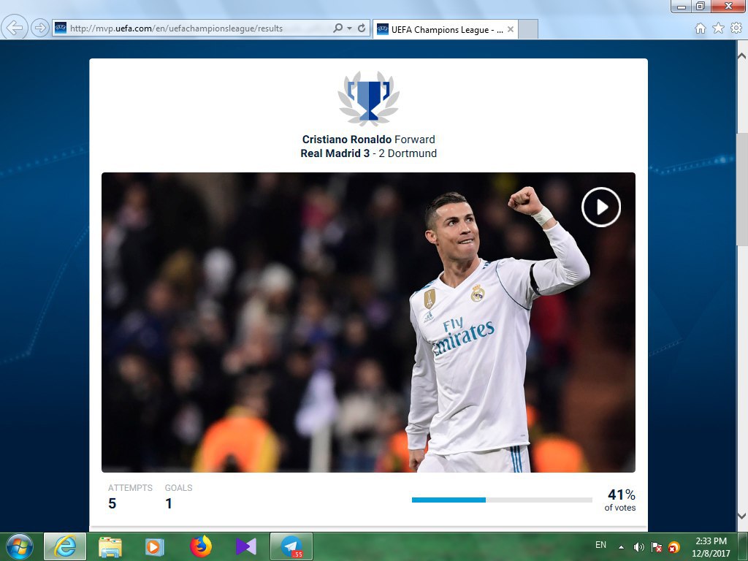
Task: Click the 41% votes progress bar
Action: point(502,500)
